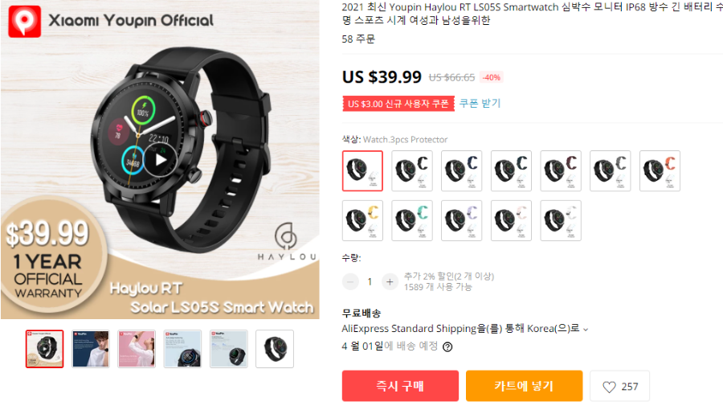Play the product video on main image
The width and height of the screenshot is (723, 410).
(x=160, y=160)
